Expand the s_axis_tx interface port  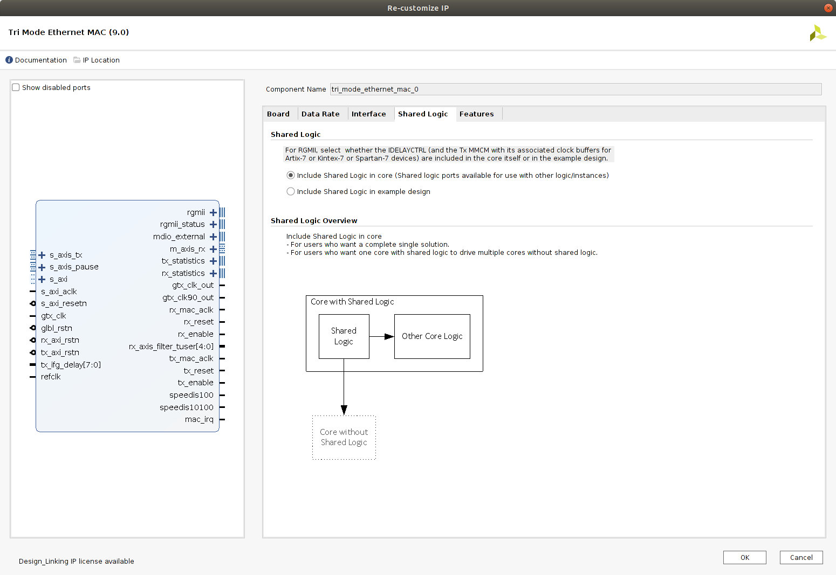(x=42, y=255)
